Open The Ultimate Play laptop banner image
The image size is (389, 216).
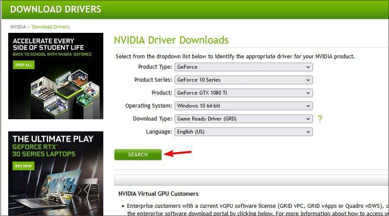[x=56, y=174]
